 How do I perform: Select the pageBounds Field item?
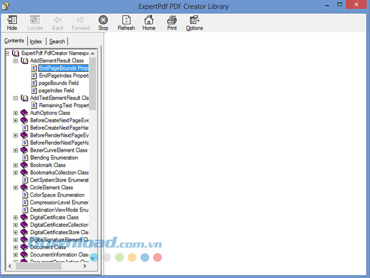58,83
